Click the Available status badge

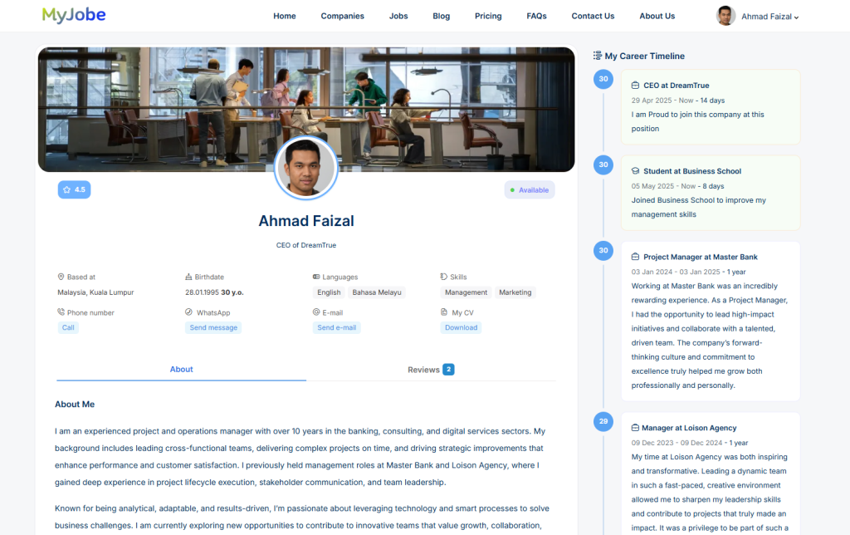[529, 190]
